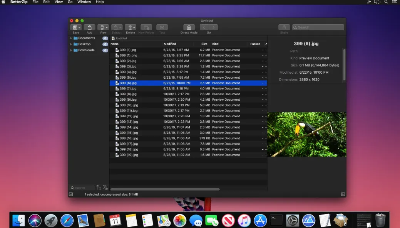Open the Extract button dropdown arrow

click(x=121, y=28)
